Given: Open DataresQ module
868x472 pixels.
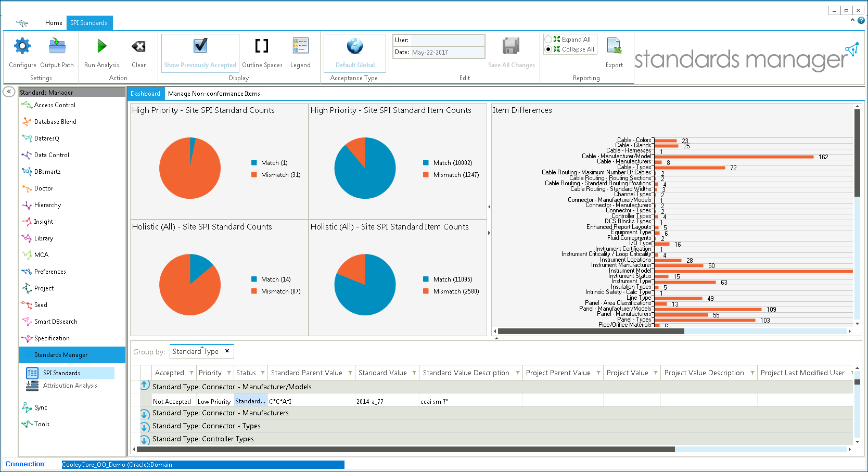Looking at the screenshot, I should 47,138.
